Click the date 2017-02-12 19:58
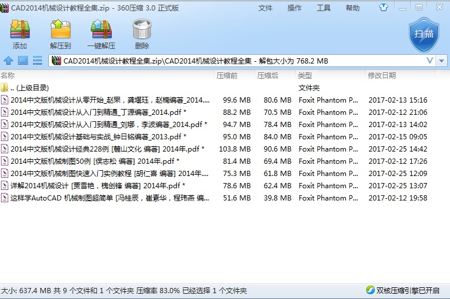 pos(398,198)
